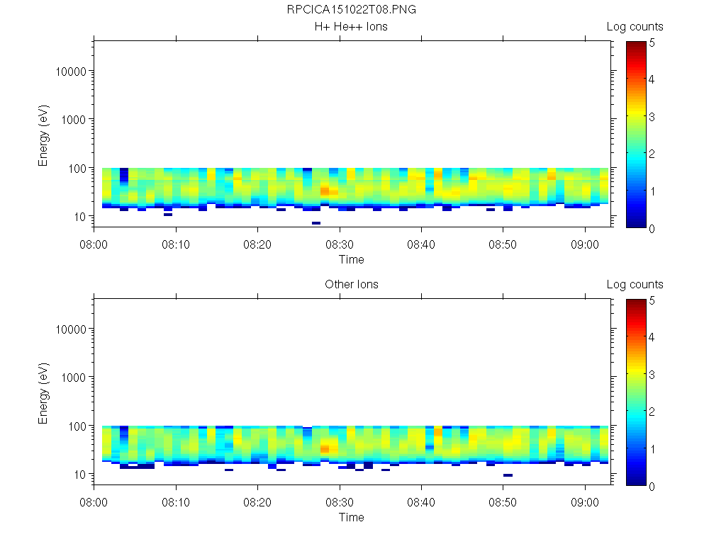Click the 08:50 time label on top plot
The height and width of the screenshot is (544, 726).
[x=503, y=244]
